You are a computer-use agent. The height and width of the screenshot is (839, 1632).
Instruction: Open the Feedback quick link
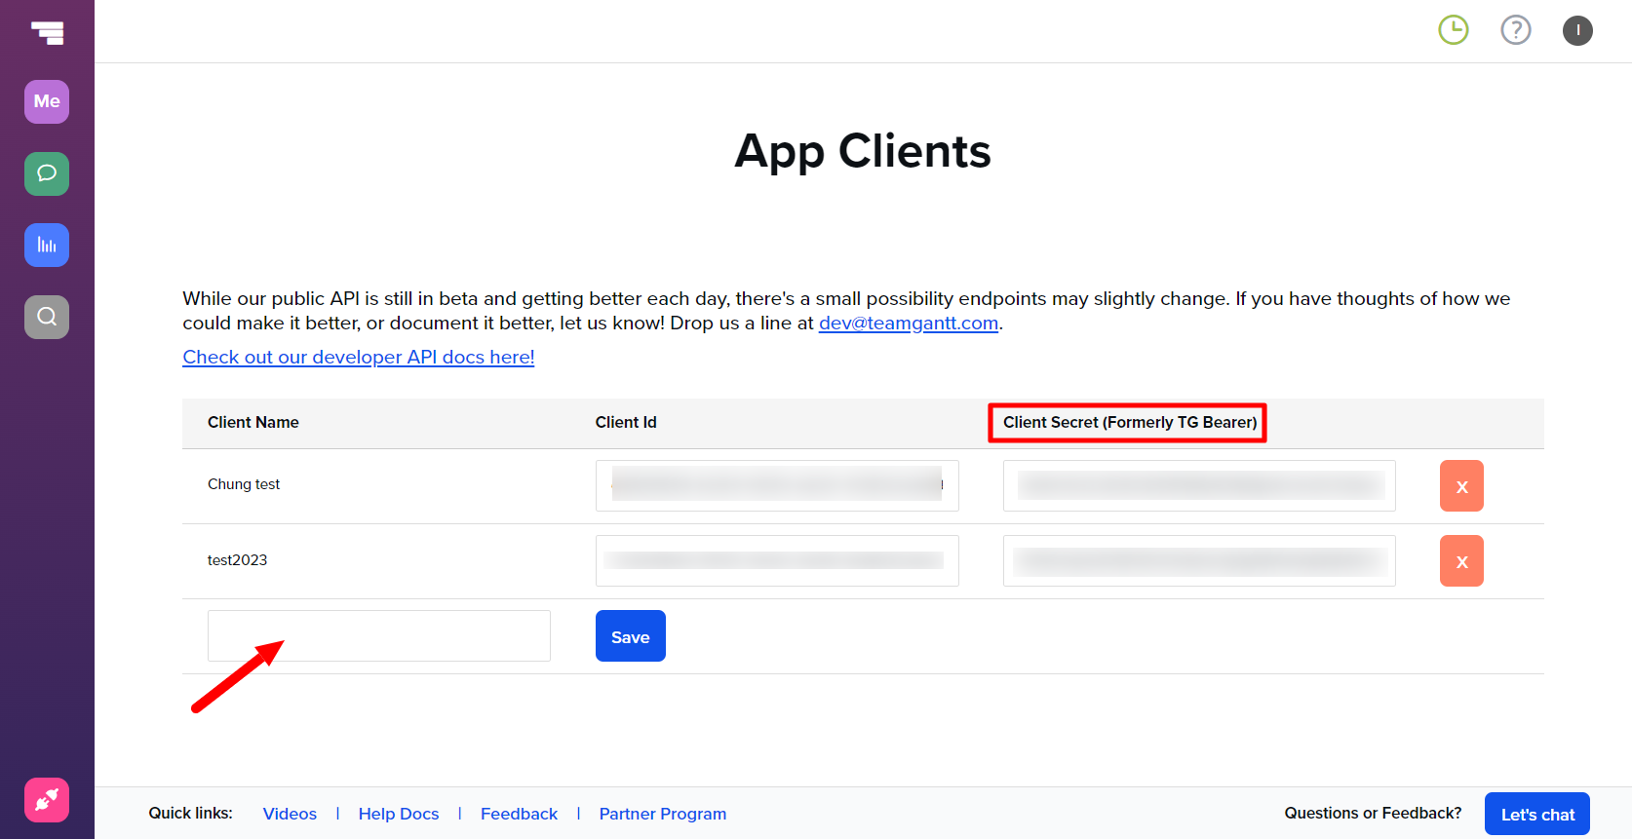coord(519,814)
